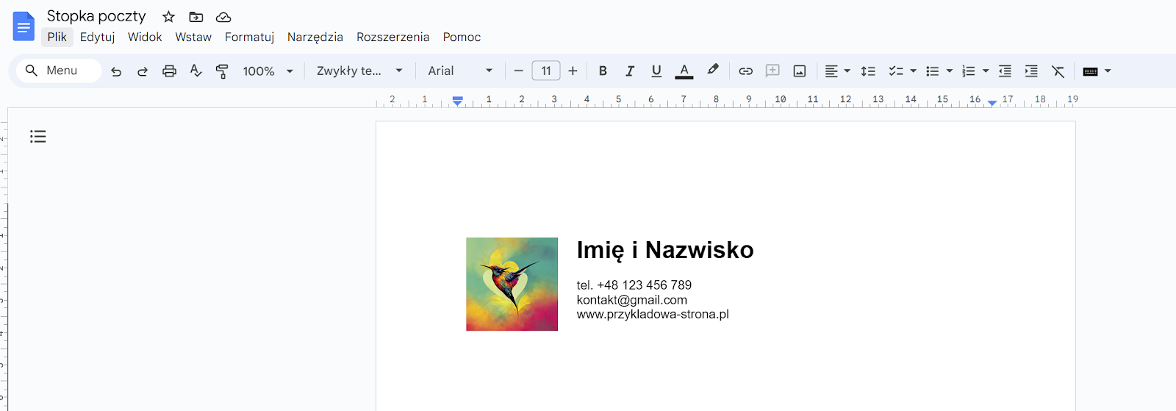Screen dimensions: 1176x411
Task: Click the tel. +48 123 456 789 line
Action: click(x=634, y=285)
